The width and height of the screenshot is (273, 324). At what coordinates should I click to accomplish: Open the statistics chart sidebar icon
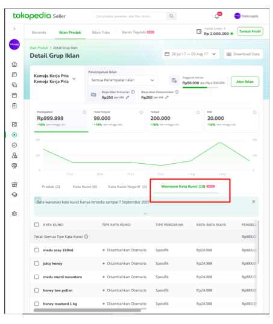pos(14,125)
